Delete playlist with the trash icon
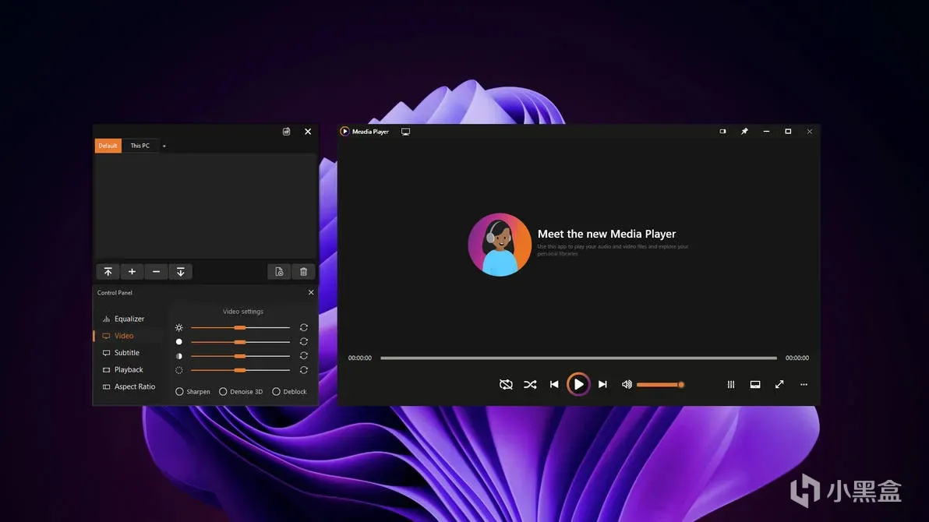This screenshot has height=522, width=929. pyautogui.click(x=303, y=272)
